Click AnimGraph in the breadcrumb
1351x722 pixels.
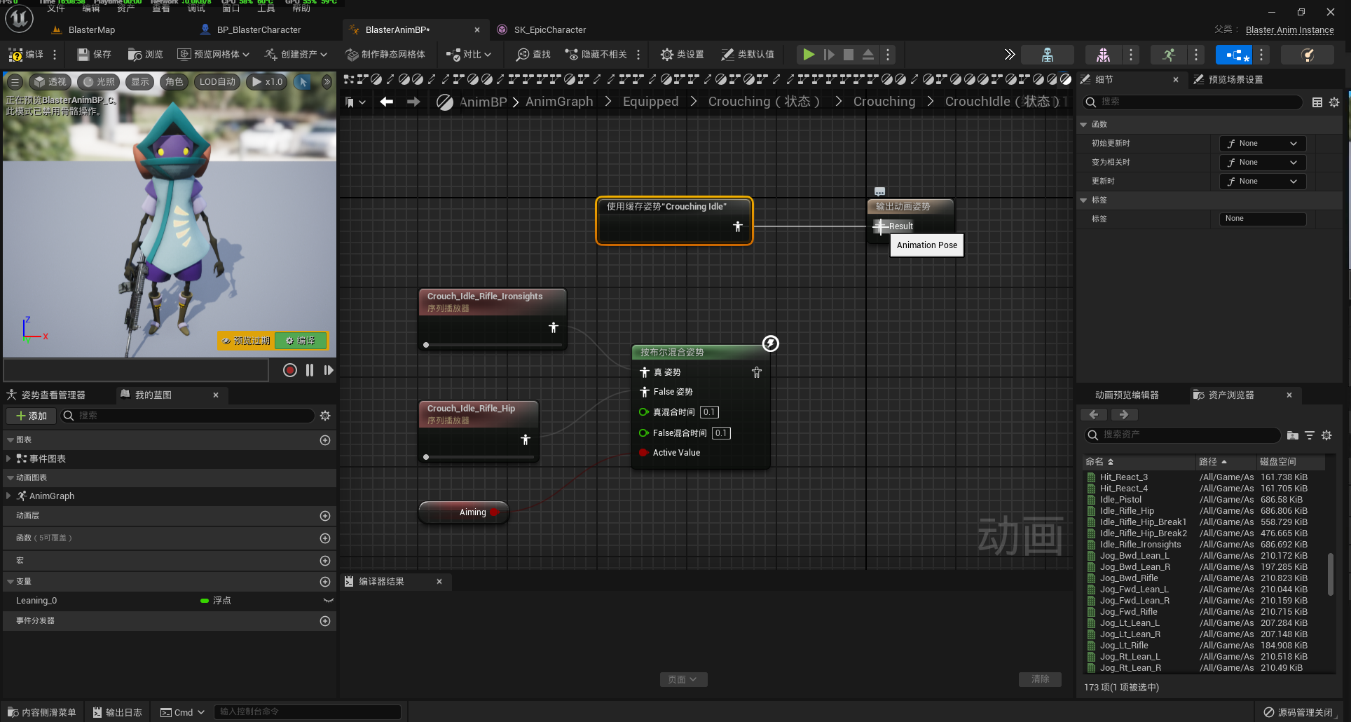(559, 102)
